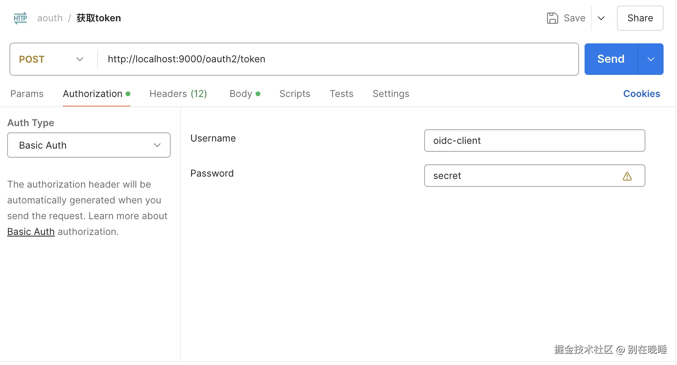Viewport: 677px width, 365px height.
Task: Expand the Basic Auth type selector
Action: click(89, 145)
